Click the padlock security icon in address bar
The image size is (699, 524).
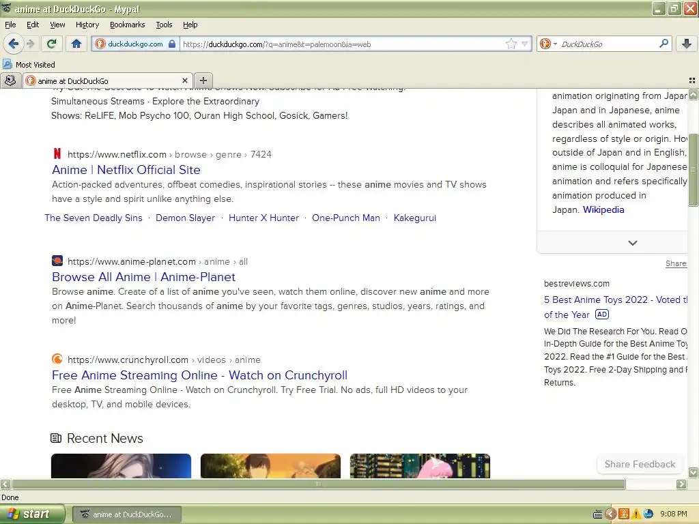pyautogui.click(x=171, y=44)
